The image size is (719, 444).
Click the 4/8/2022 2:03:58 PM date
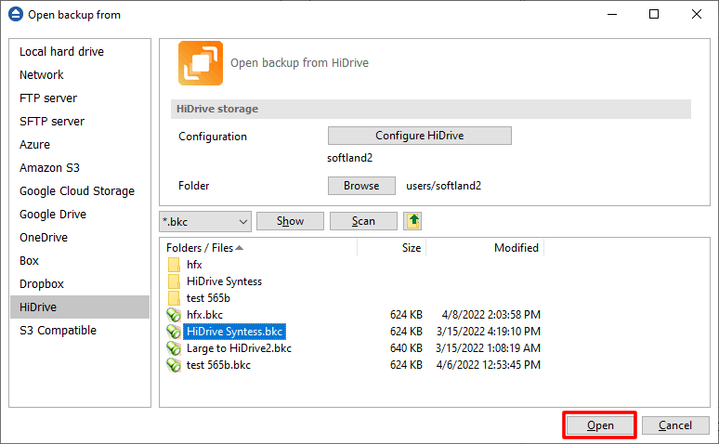[491, 315]
